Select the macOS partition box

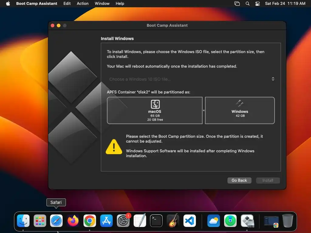155,110
